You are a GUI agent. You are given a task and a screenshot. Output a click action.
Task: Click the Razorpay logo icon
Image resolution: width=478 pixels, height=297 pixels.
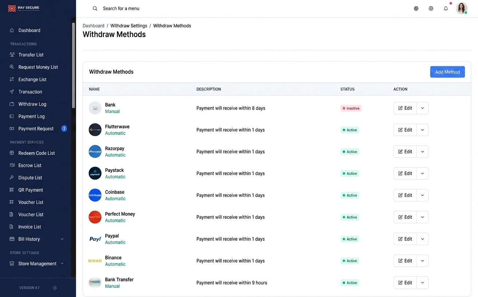(95, 152)
